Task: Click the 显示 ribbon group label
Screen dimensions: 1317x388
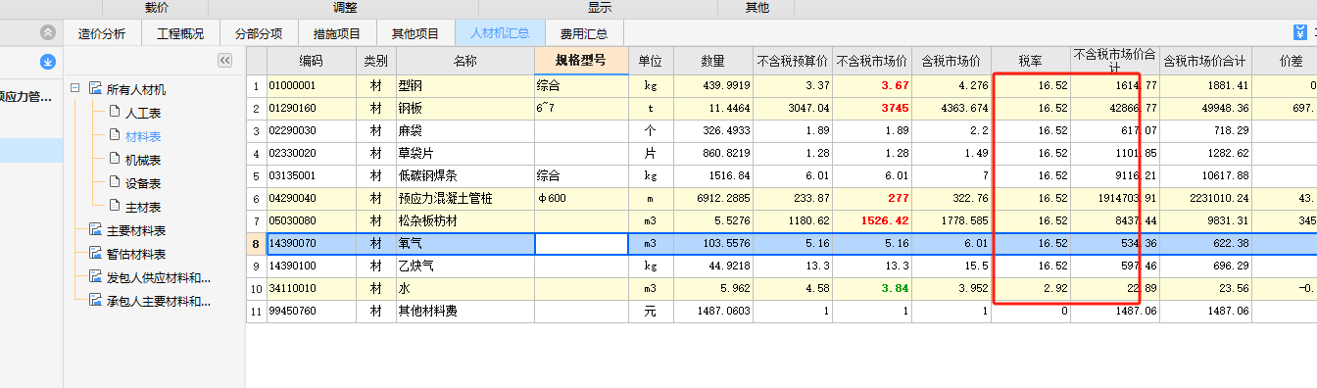Action: pos(600,8)
